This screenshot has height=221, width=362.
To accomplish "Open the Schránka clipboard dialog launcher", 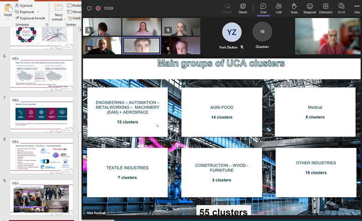I will click(47, 24).
